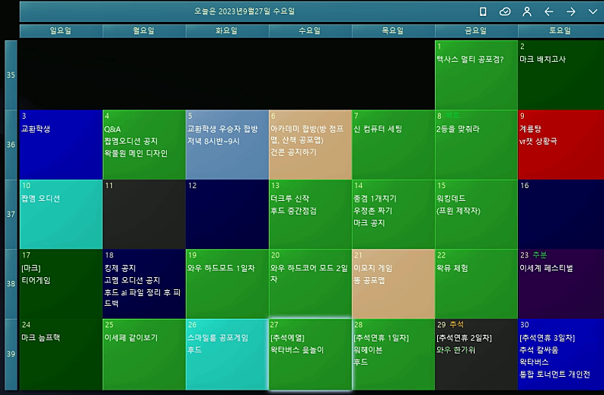Open day 7 cell 신 컴퓨터 세팅
The height and width of the screenshot is (395, 604).
(393, 145)
